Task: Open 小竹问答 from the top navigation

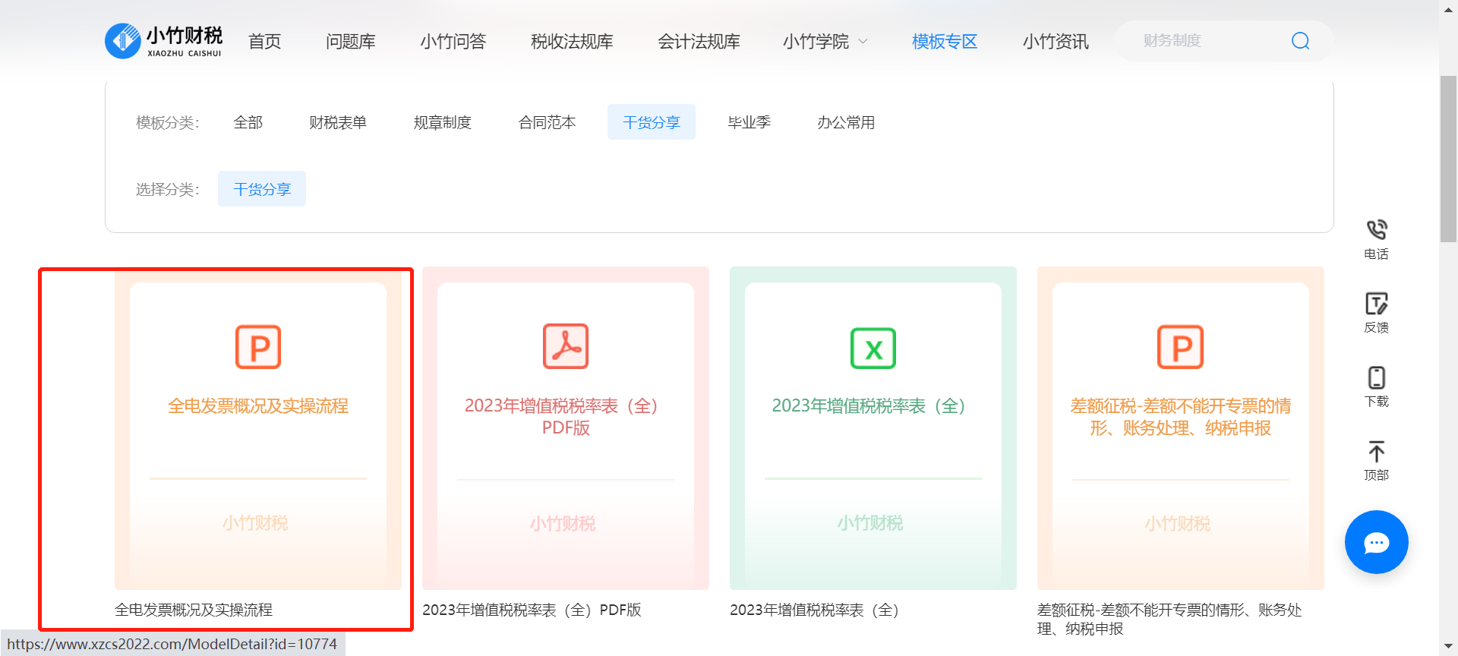Action: (x=453, y=42)
